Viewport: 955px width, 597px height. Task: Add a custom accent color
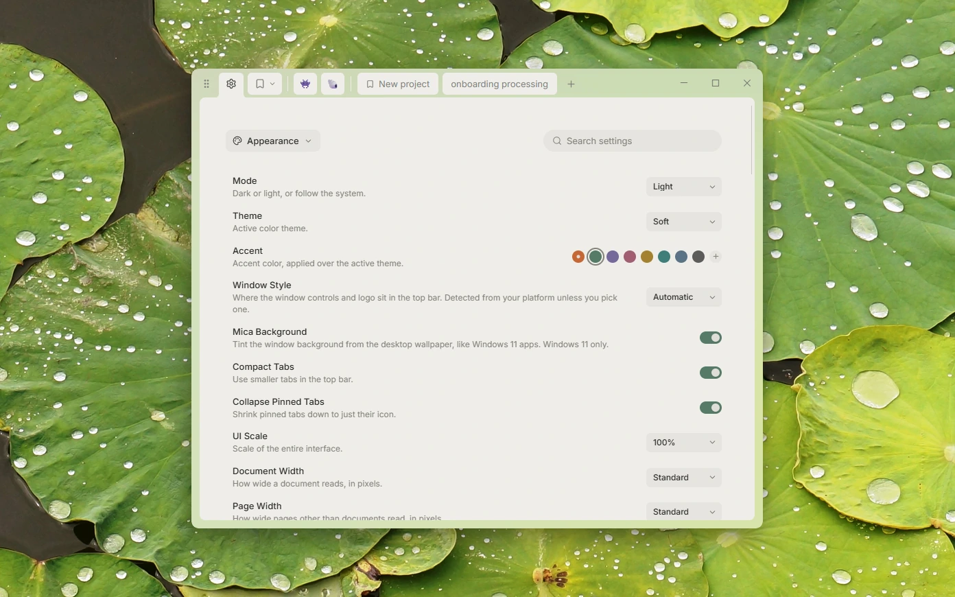coord(716,257)
